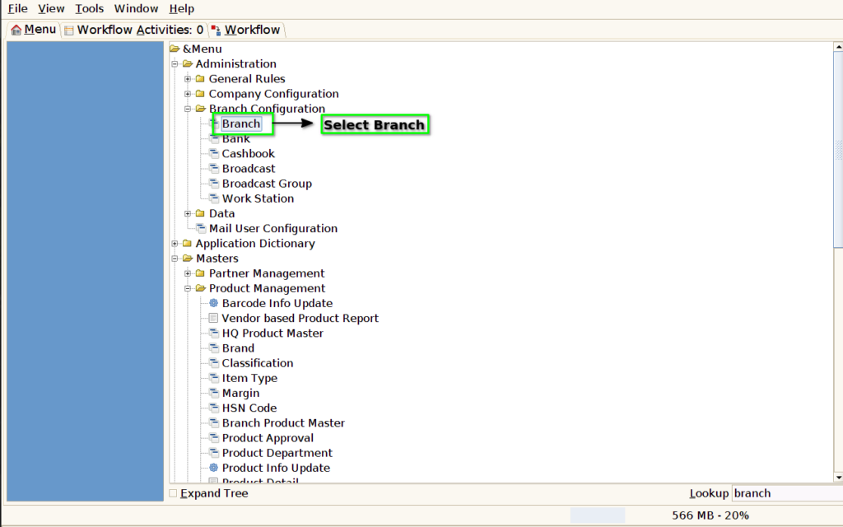Click the Barcode Info Update process icon
Image resolution: width=843 pixels, height=527 pixels.
(x=213, y=303)
